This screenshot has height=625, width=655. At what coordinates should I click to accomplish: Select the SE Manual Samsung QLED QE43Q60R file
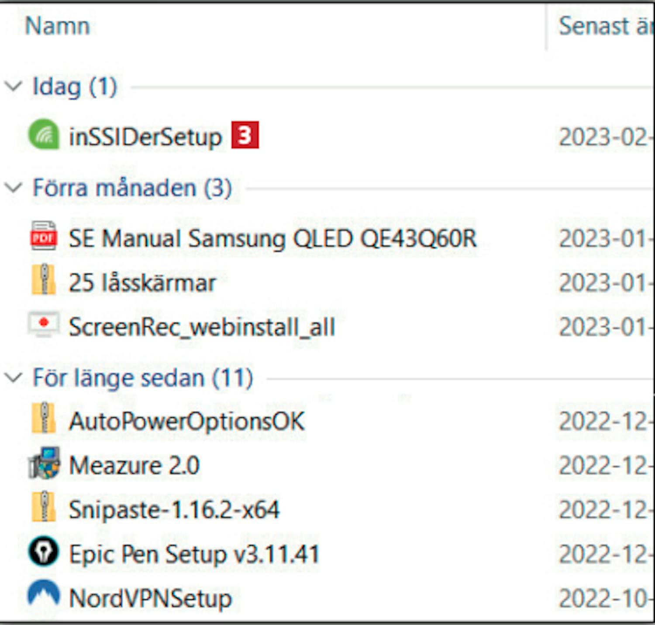click(x=272, y=239)
